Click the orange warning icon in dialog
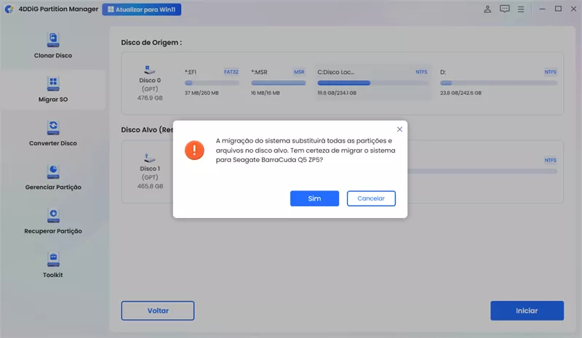Viewport: 582px width, 338px height. (x=194, y=150)
